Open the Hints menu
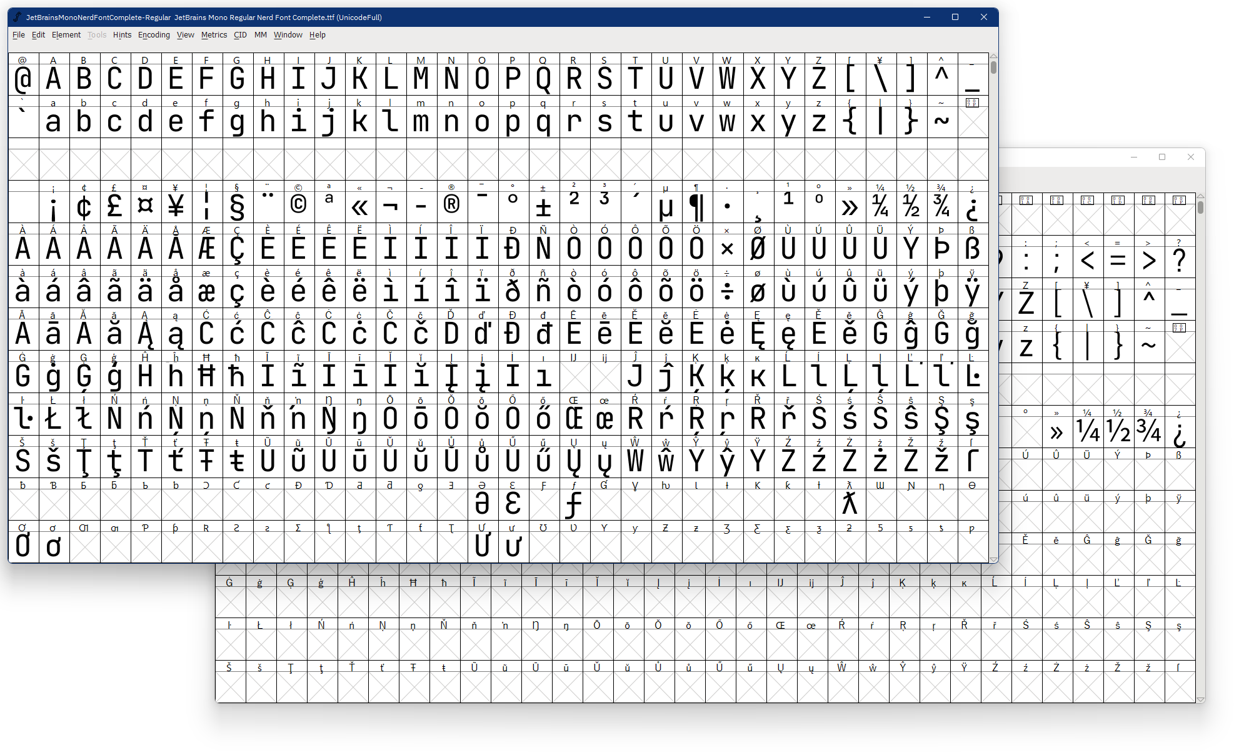The width and height of the screenshot is (1239, 755). pyautogui.click(x=122, y=35)
